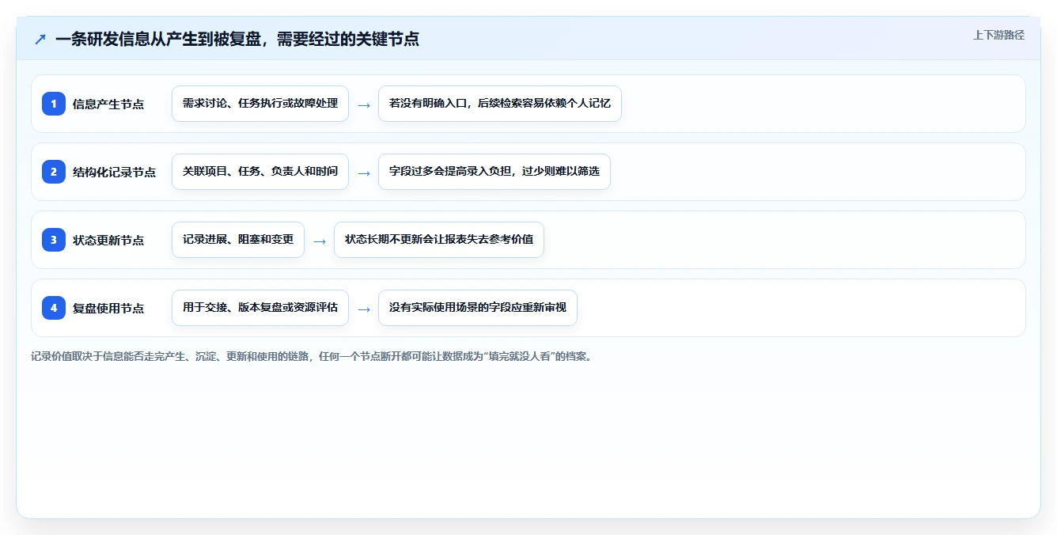Click the 上下游路径 label in the header

tap(998, 35)
